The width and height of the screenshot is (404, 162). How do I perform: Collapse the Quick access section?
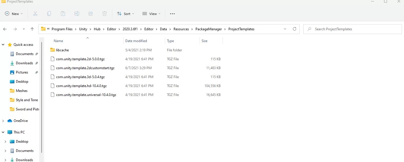(x=3, y=45)
